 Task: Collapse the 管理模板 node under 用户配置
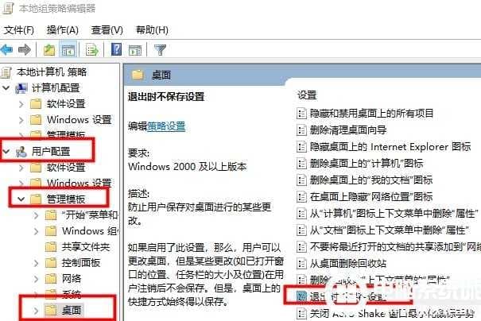(x=21, y=199)
